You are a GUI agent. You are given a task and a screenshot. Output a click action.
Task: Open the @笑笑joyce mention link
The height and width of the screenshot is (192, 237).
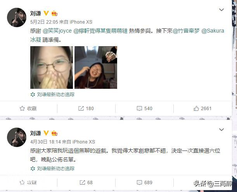[x=57, y=31]
